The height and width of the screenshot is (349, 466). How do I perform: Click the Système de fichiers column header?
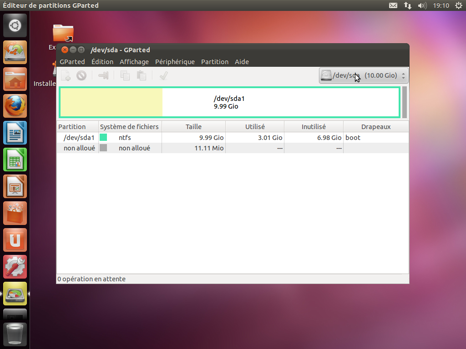[129, 127]
